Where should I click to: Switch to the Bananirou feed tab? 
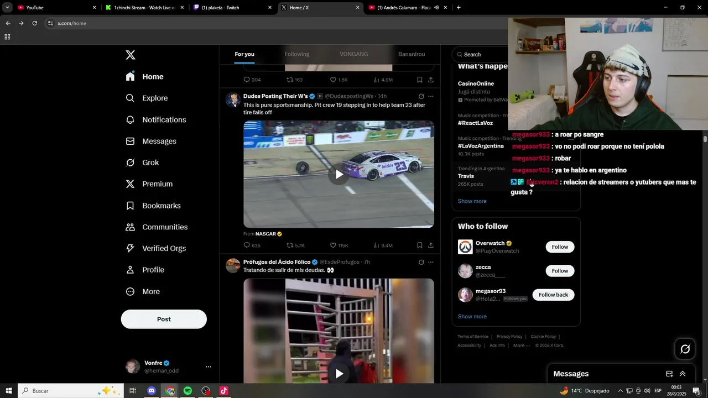[412, 54]
